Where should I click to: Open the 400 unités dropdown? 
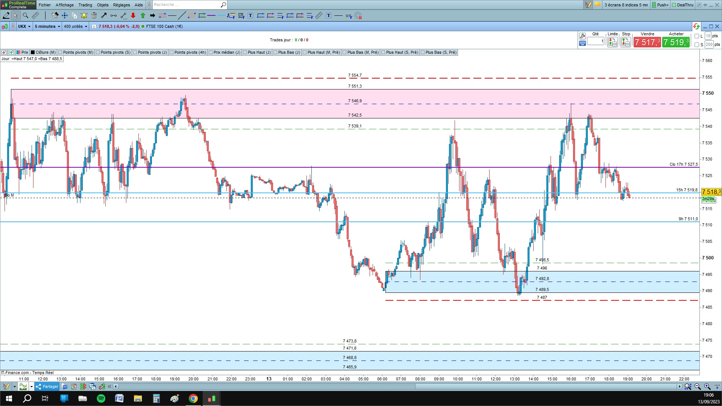coord(75,26)
